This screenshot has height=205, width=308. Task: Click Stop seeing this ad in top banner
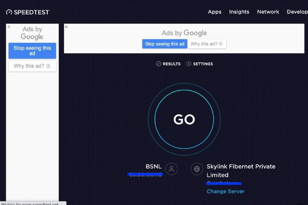point(165,44)
